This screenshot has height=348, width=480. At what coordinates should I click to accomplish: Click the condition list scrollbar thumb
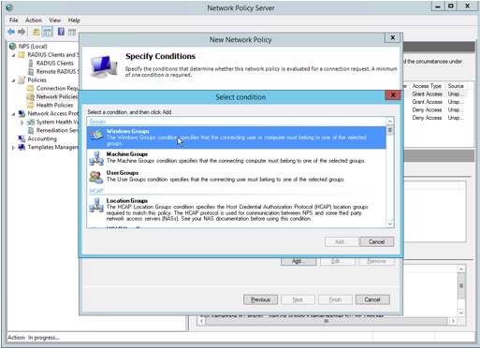[x=390, y=130]
